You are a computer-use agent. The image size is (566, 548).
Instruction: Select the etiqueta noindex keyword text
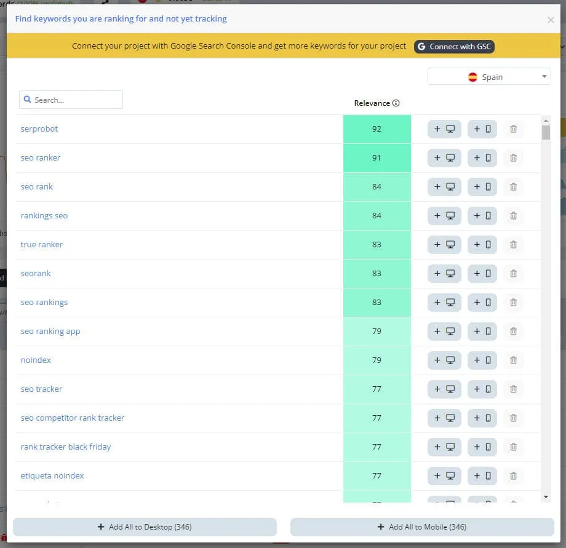tap(52, 475)
